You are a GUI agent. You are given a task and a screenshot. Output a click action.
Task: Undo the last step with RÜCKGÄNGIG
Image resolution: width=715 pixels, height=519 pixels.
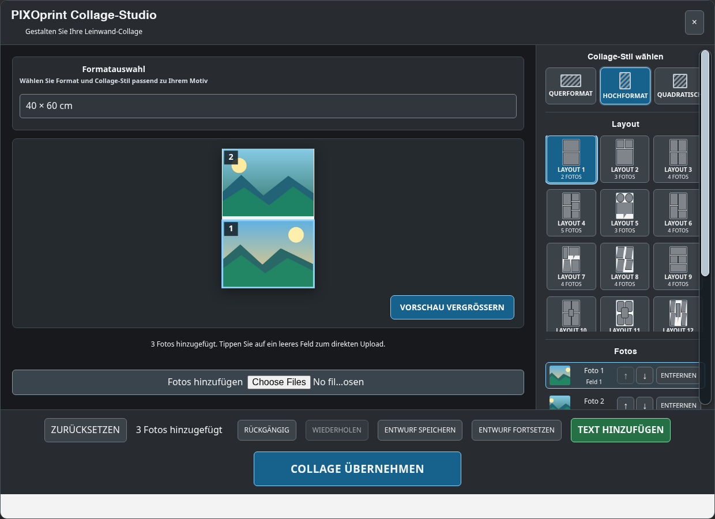coord(267,430)
